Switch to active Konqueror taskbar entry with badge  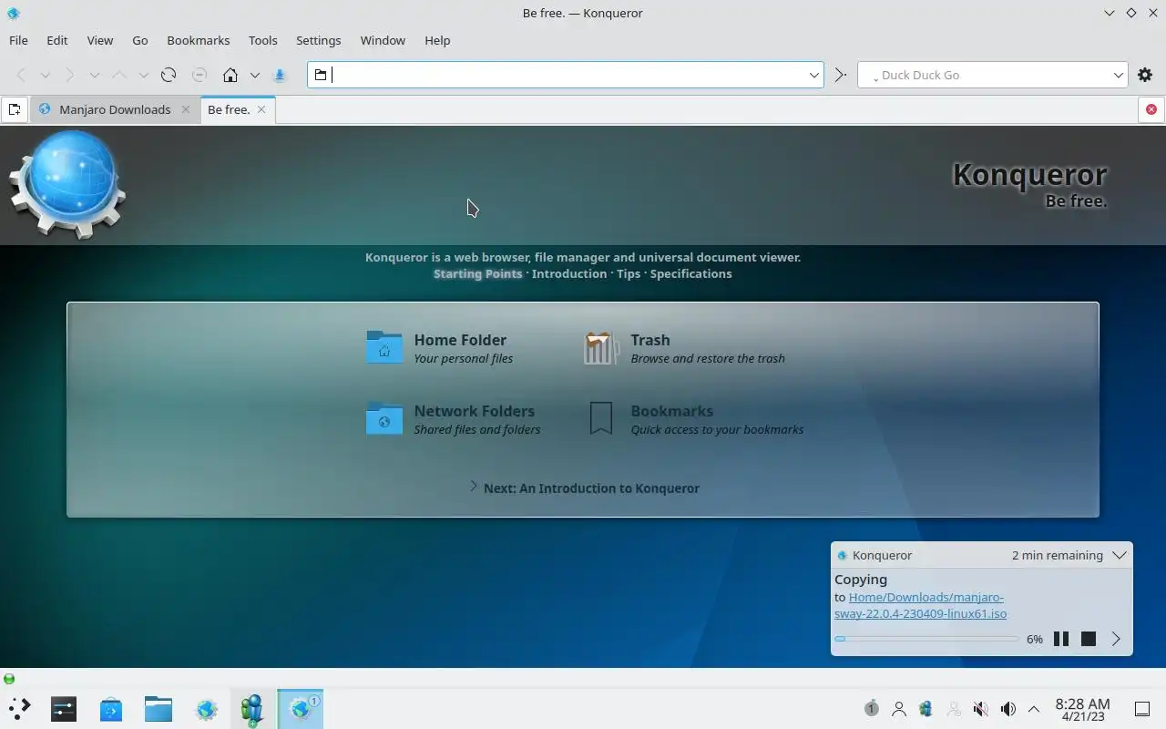301,708
